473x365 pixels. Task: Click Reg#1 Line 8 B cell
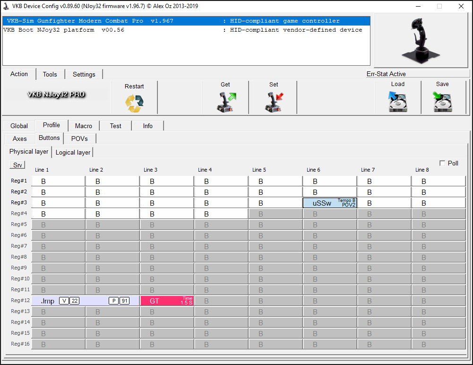click(x=439, y=181)
